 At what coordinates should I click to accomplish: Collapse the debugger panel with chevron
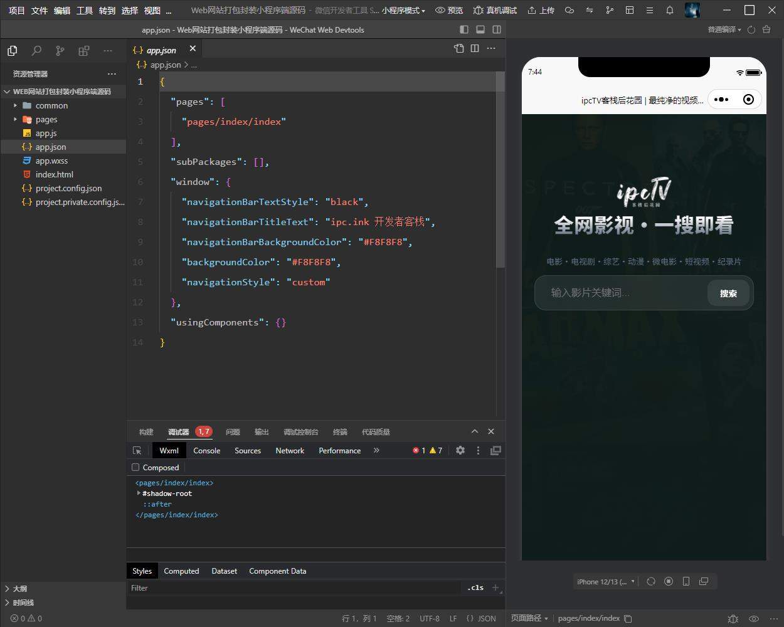(x=475, y=431)
